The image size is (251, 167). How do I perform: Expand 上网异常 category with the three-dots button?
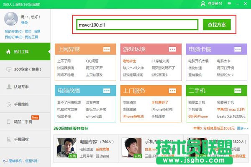[107, 49]
